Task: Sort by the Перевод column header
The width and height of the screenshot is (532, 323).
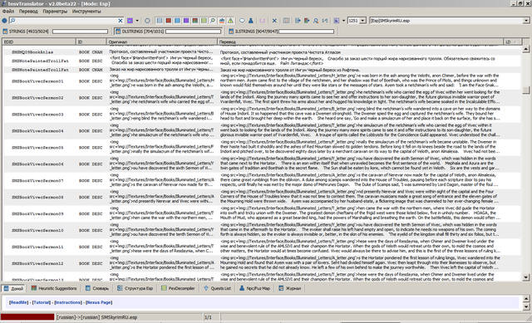Action: point(360,42)
